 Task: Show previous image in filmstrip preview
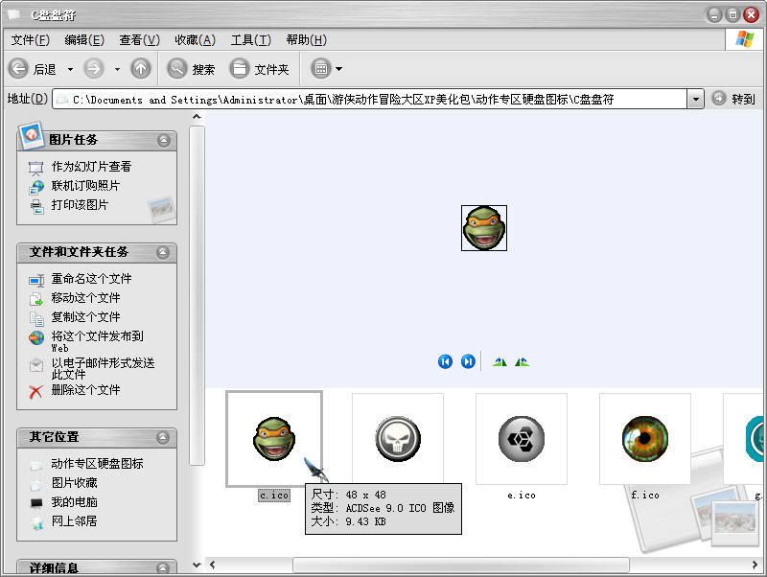(445, 361)
